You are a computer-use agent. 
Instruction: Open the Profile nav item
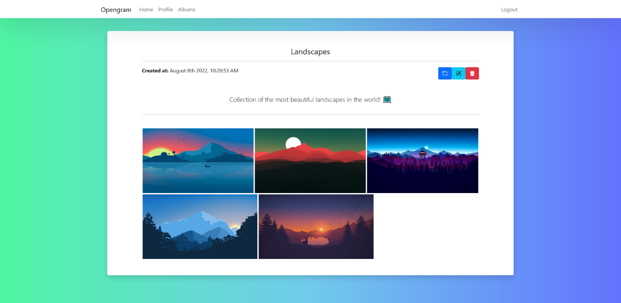(165, 10)
